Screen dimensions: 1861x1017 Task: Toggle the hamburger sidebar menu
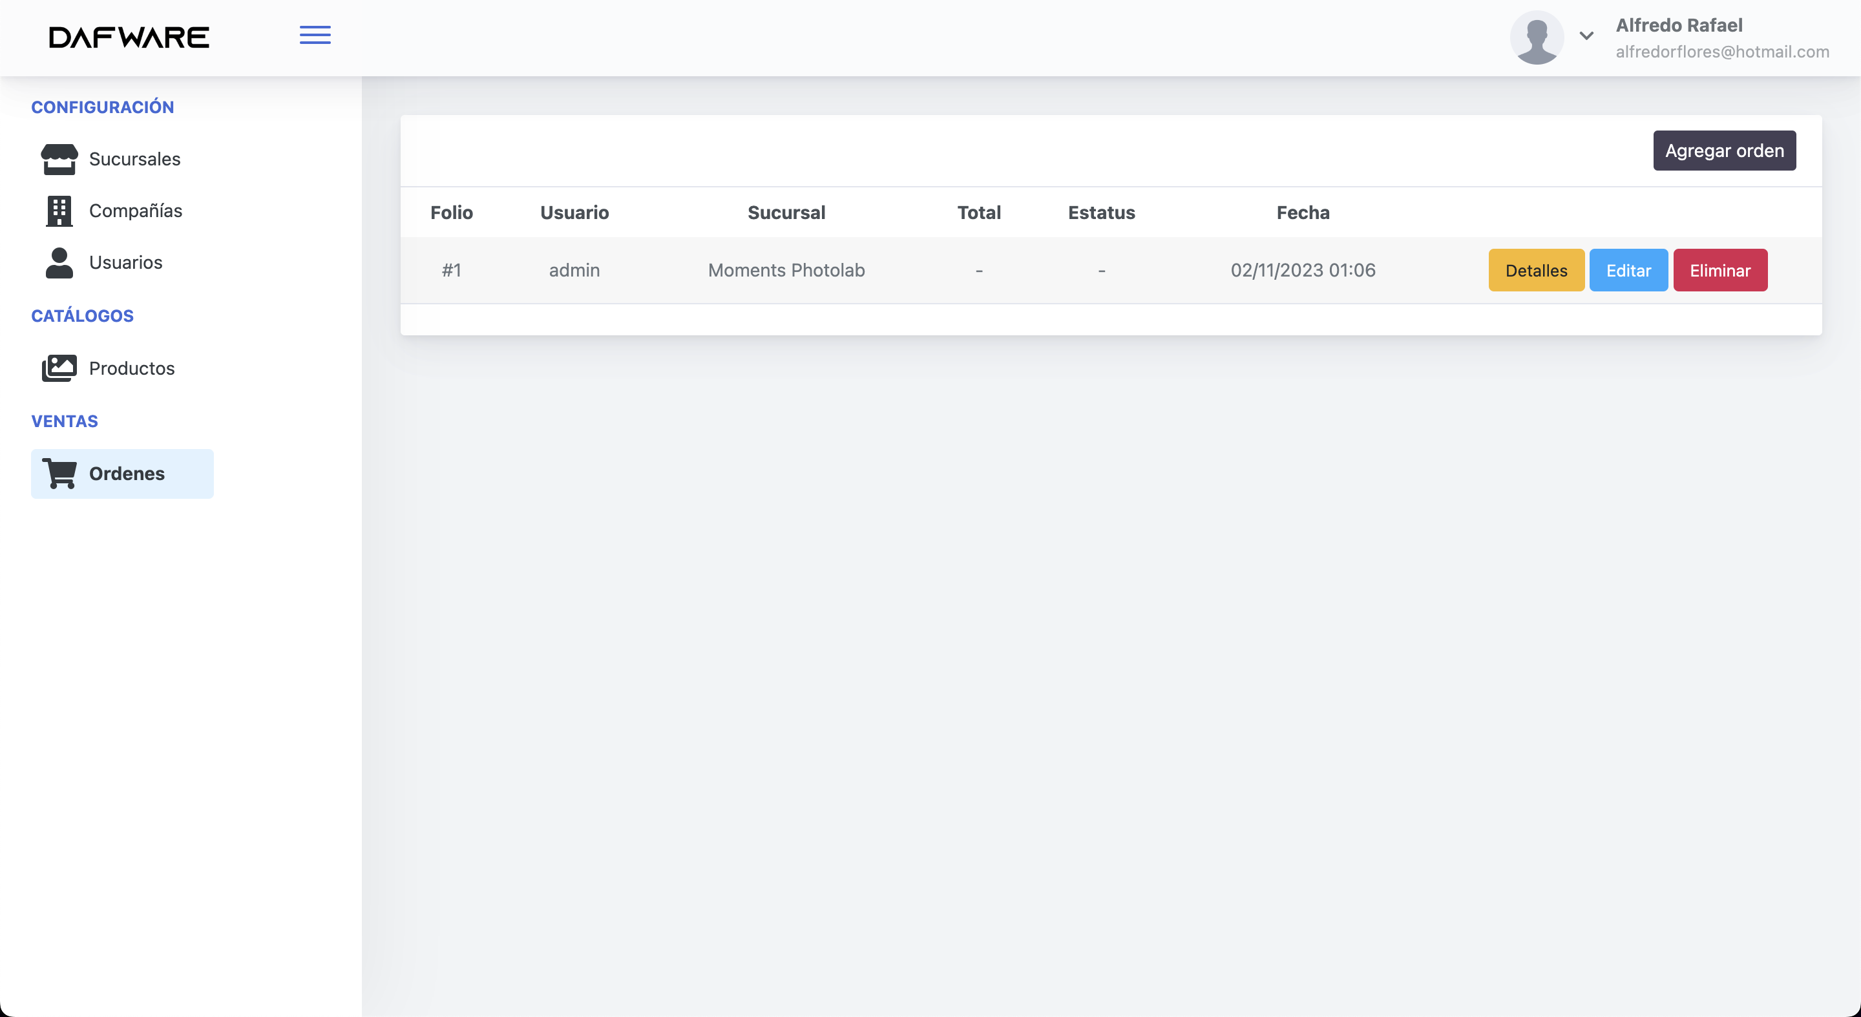315,36
